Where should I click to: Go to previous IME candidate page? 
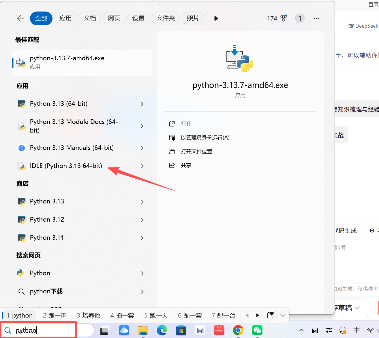[247, 315]
